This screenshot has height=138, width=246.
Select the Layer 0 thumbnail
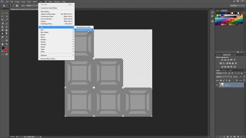point(221,85)
